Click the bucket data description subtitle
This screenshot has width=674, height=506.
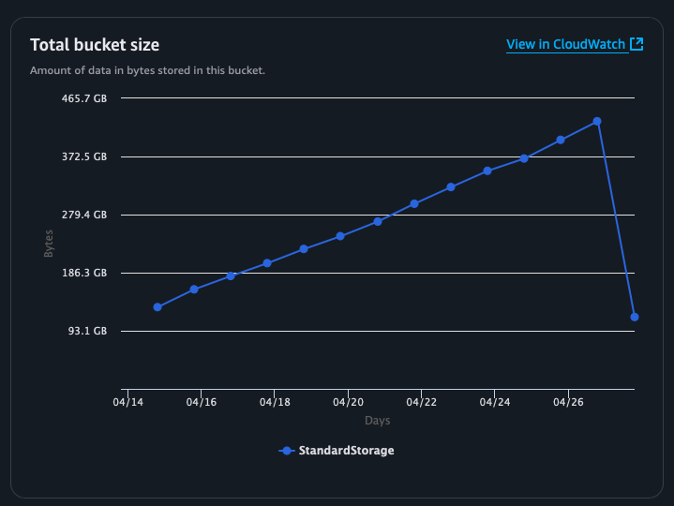point(147,70)
